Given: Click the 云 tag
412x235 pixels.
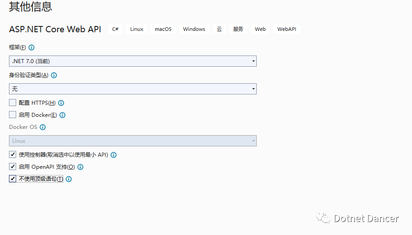Looking at the screenshot, I should pyautogui.click(x=219, y=29).
